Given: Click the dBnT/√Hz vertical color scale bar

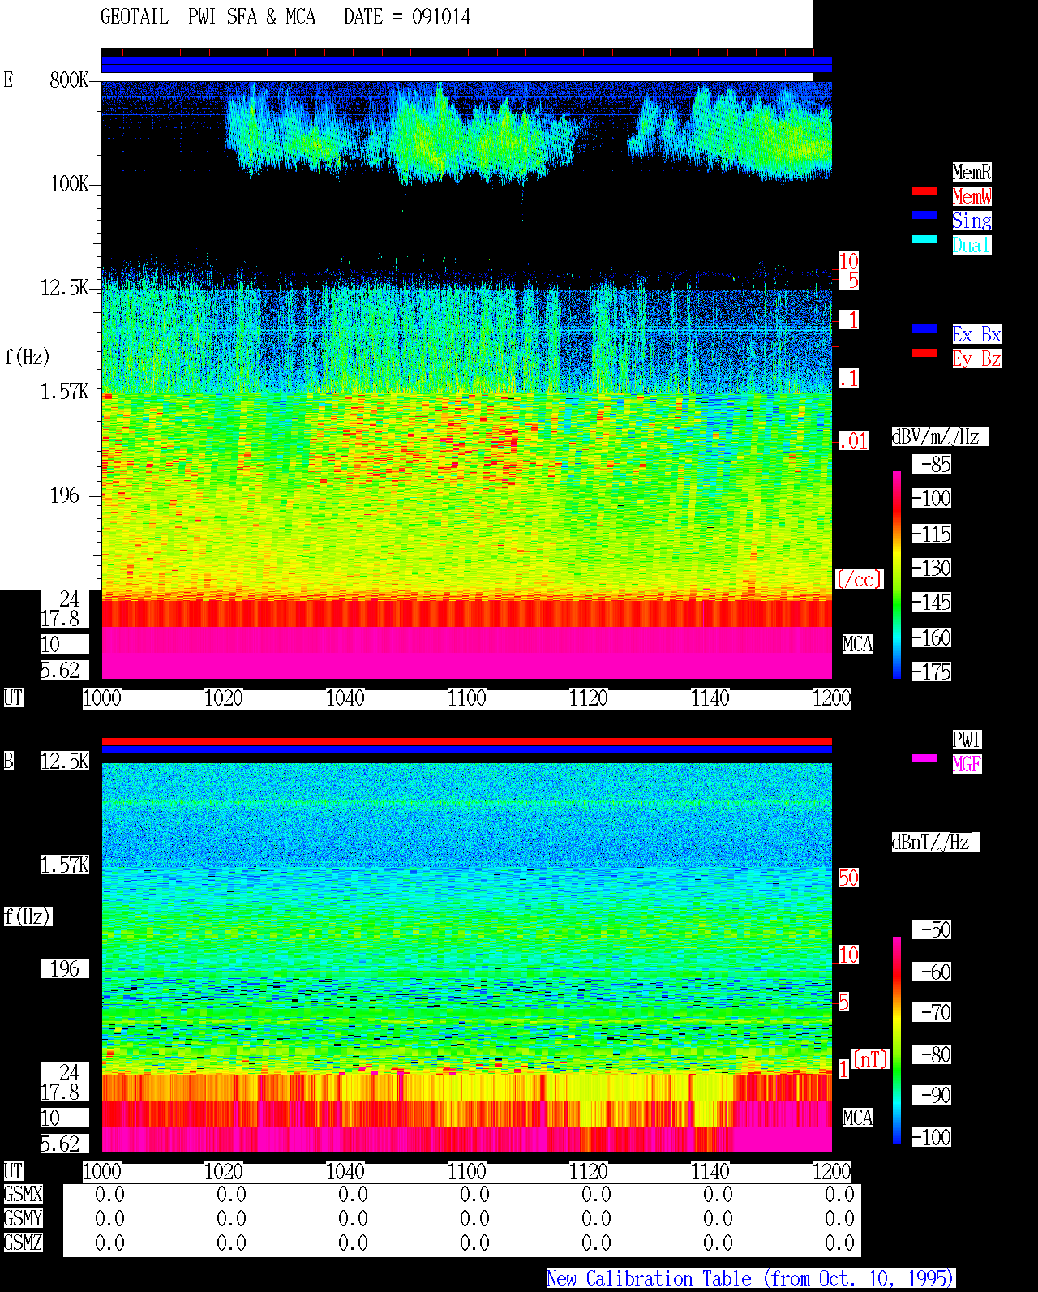Looking at the screenshot, I should click(x=897, y=1041).
